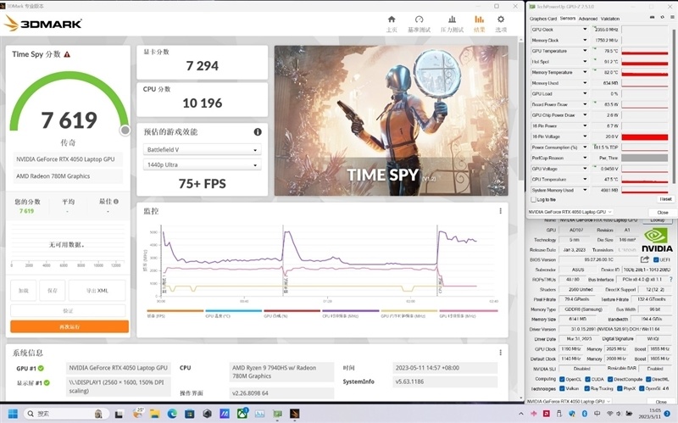Click NVIDIA logo in GPU-Z
678x423 pixels.
coord(656,241)
